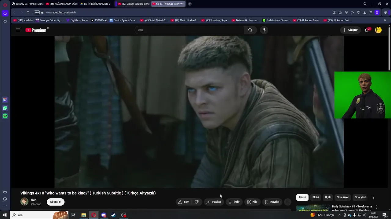Switch to EN İYİ DİZİ KARAKTERİ tab
Viewport: 391px width, 219px height.
[96, 4]
